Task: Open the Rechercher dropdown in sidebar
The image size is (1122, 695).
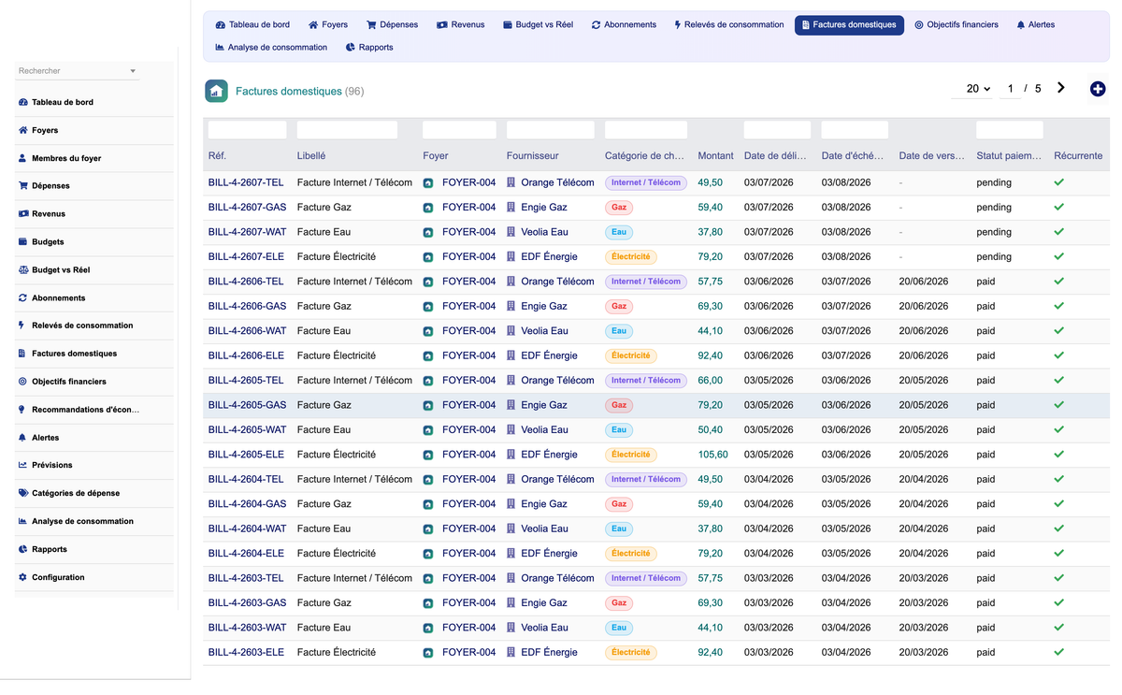Action: [x=78, y=71]
